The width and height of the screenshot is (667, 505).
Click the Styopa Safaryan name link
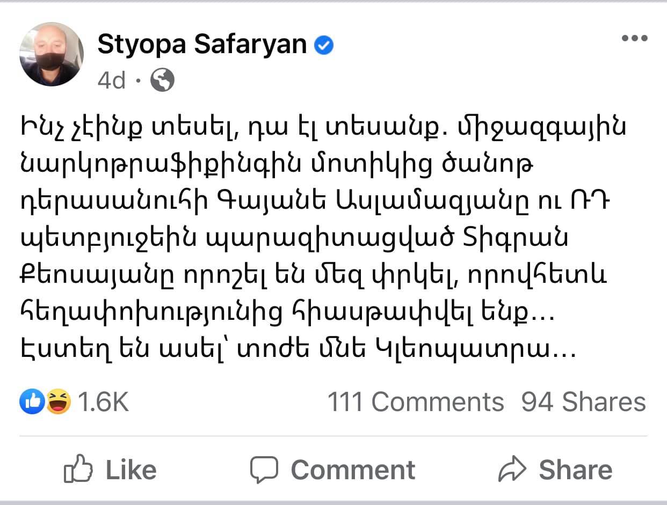[x=202, y=46]
